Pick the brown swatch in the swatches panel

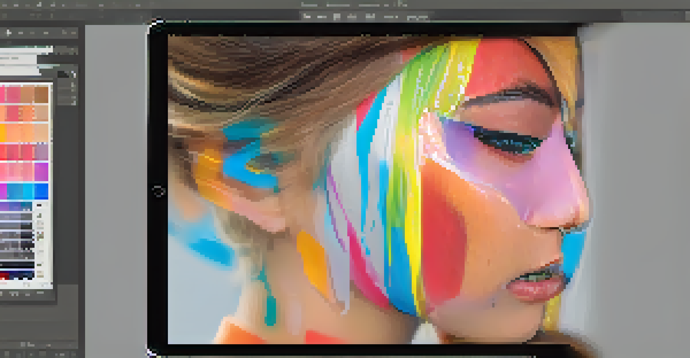tap(41, 95)
